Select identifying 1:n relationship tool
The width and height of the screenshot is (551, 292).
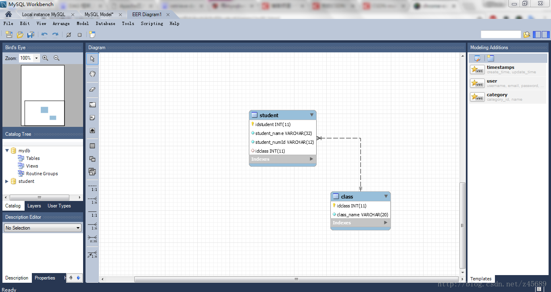(x=93, y=226)
